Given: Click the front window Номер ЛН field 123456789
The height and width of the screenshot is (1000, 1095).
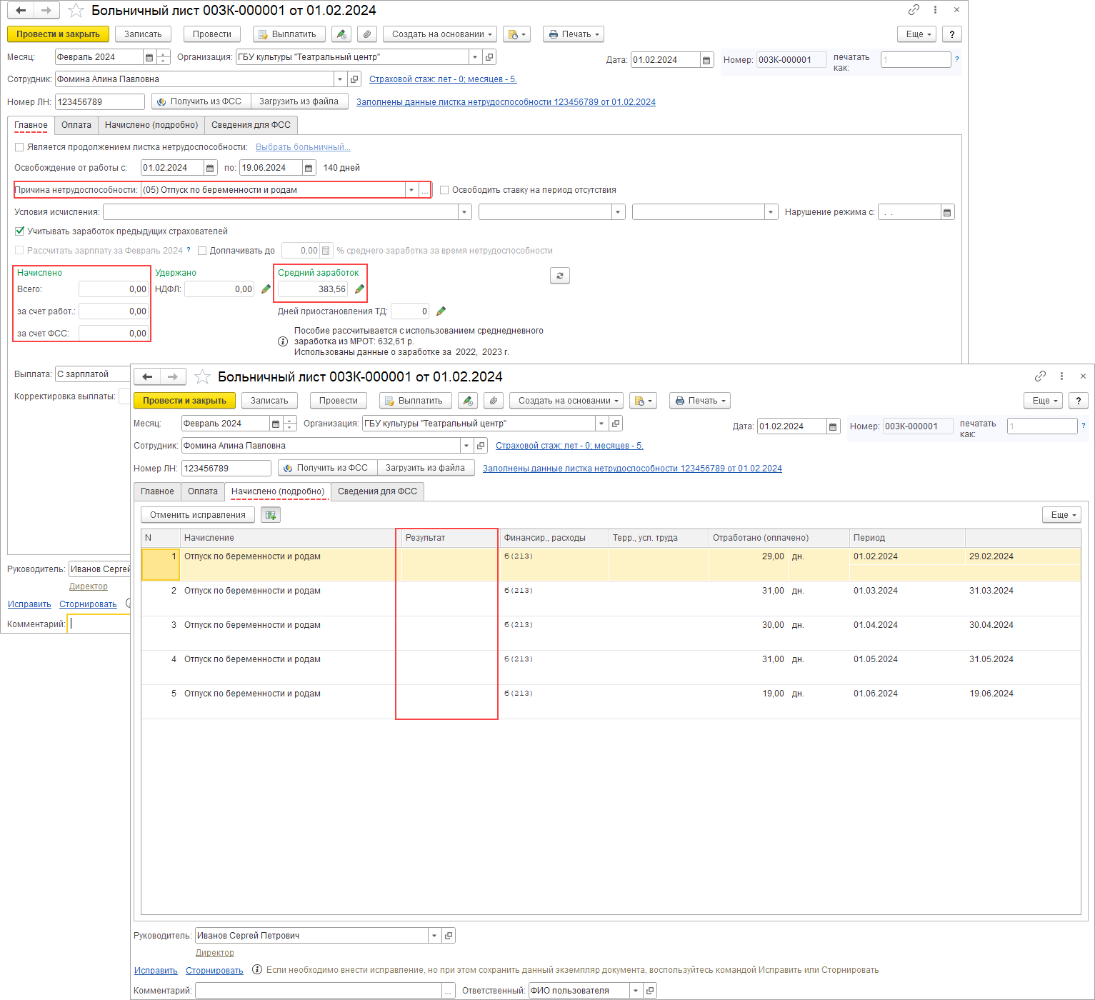Looking at the screenshot, I should pos(226,469).
